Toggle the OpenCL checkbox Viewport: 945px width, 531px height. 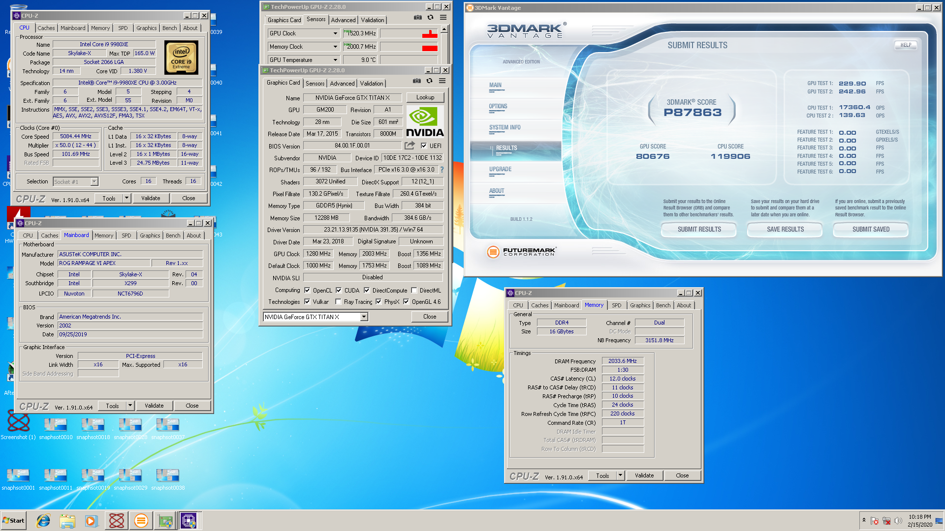(x=307, y=290)
